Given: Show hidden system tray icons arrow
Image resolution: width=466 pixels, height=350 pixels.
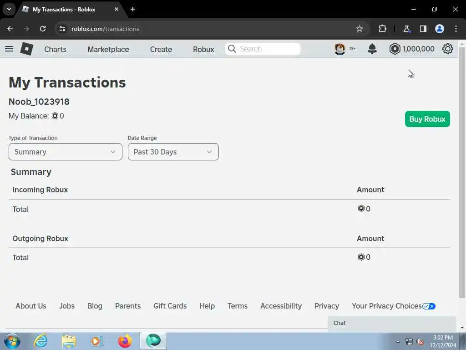Looking at the screenshot, I should pos(398,341).
